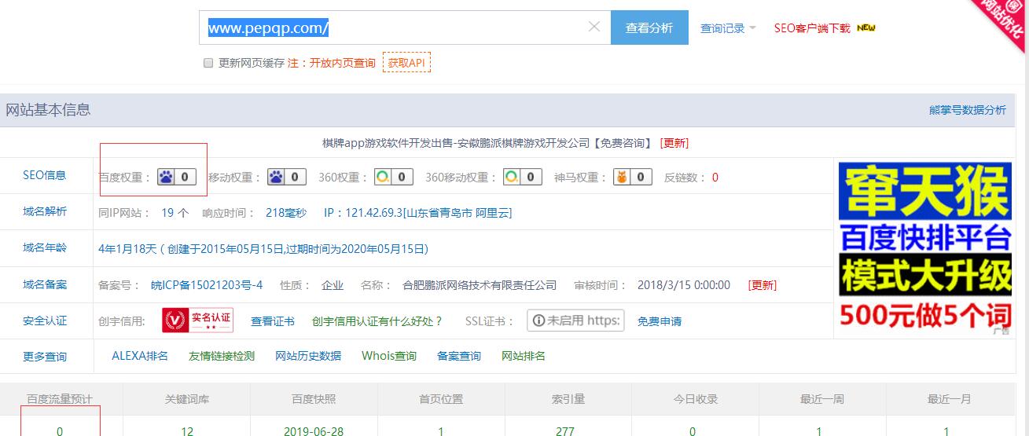Screen dimensions: 1029x436
Task: Click the 索引量 value 277
Action: (x=564, y=431)
